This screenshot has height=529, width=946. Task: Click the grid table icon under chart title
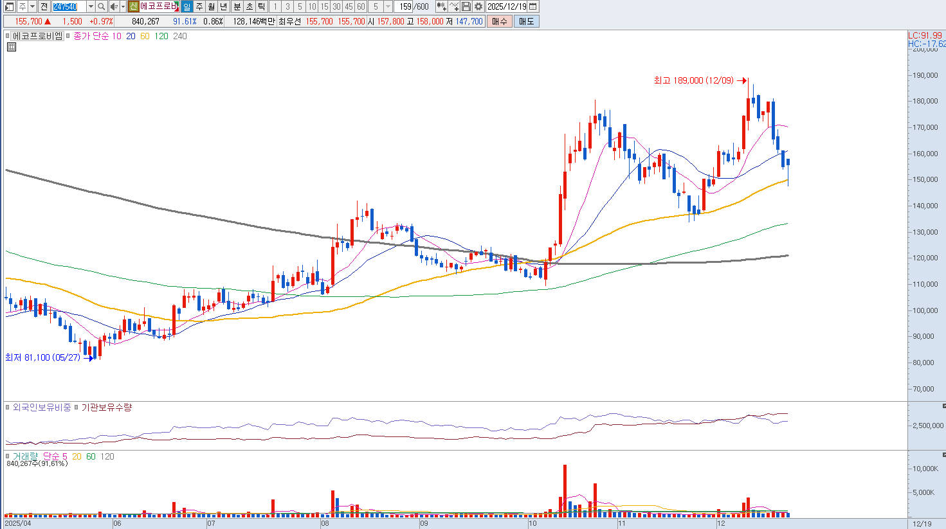pos(11,47)
